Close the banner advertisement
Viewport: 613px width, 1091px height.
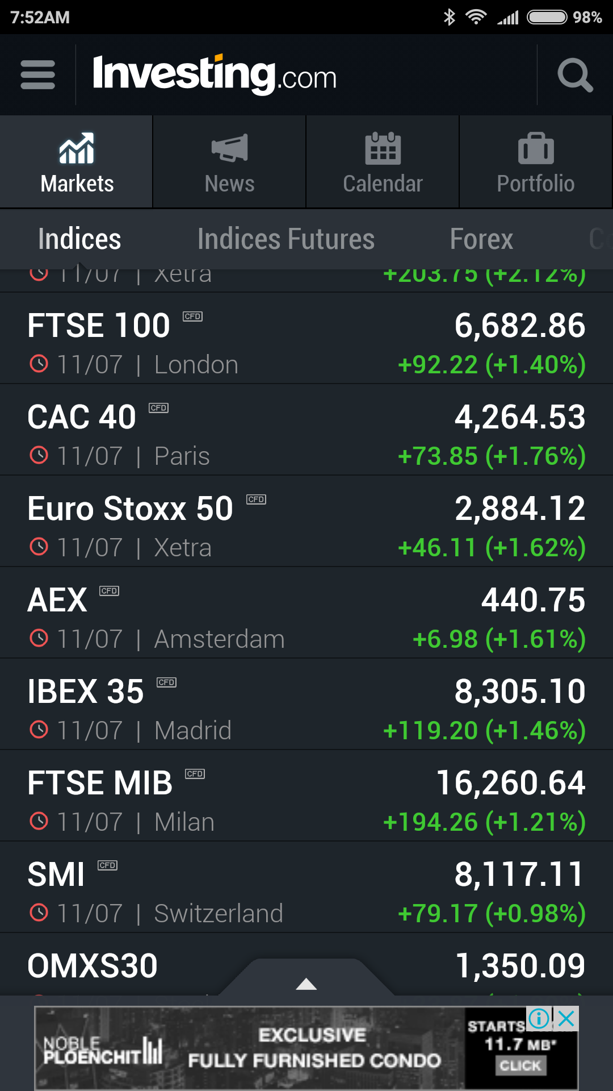coord(566,1018)
